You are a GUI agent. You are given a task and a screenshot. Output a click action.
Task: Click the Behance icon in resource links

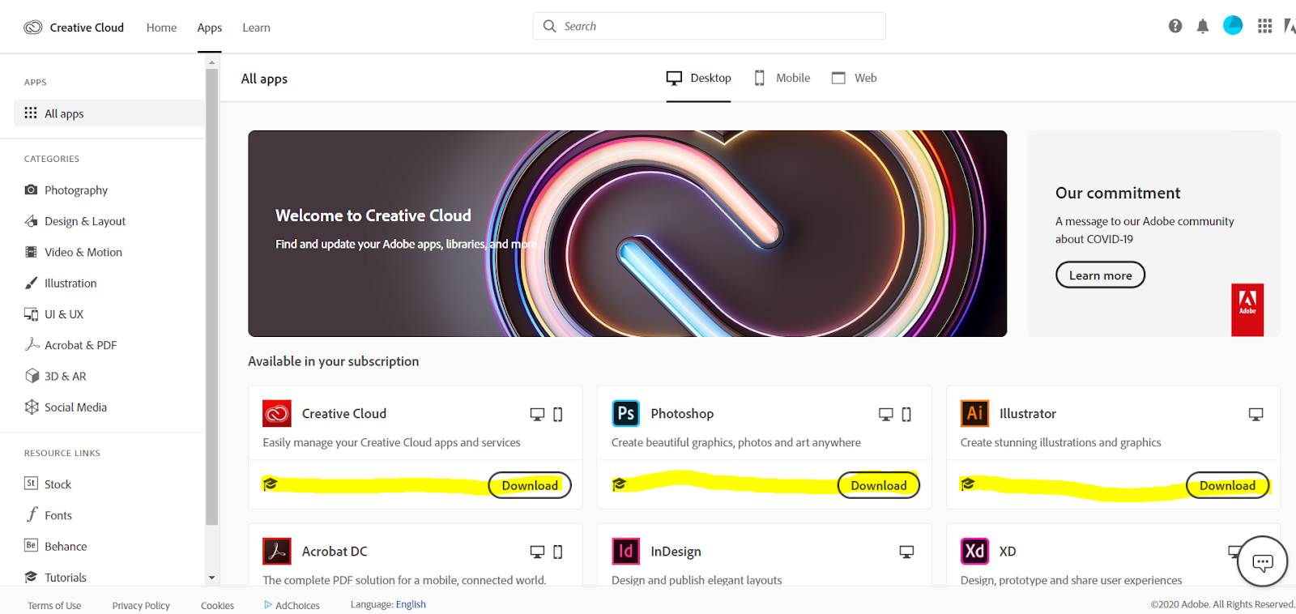[31, 545]
